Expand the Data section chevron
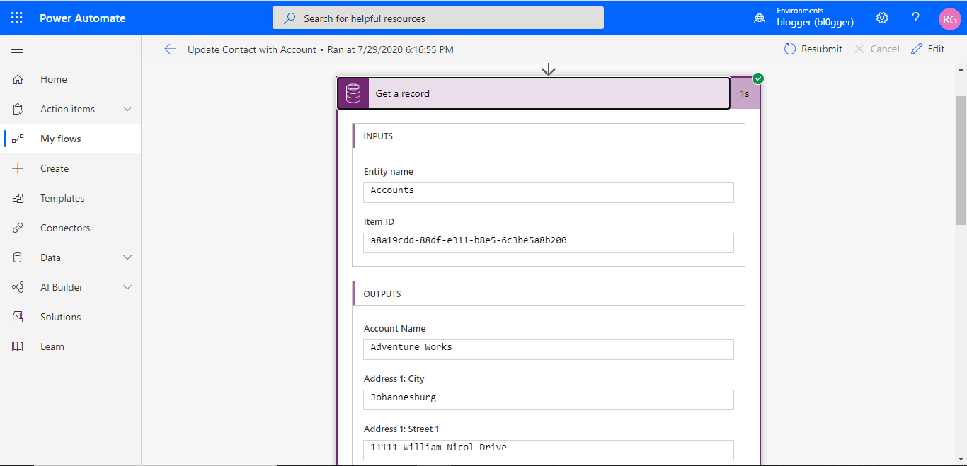The width and height of the screenshot is (967, 466). point(127,257)
